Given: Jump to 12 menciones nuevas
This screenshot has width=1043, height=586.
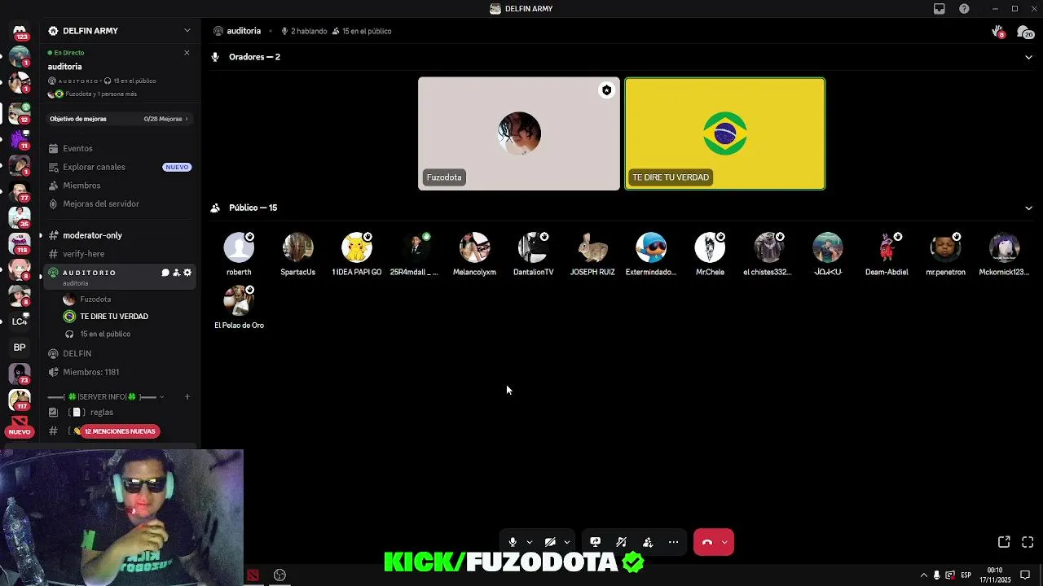Looking at the screenshot, I should pyautogui.click(x=120, y=431).
